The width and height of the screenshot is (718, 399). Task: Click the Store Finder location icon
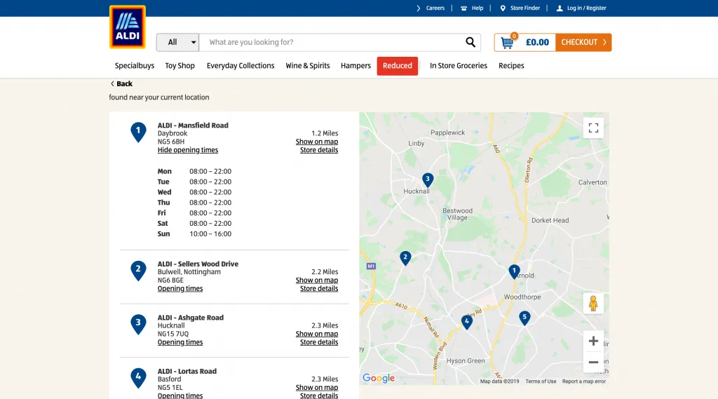tap(503, 8)
